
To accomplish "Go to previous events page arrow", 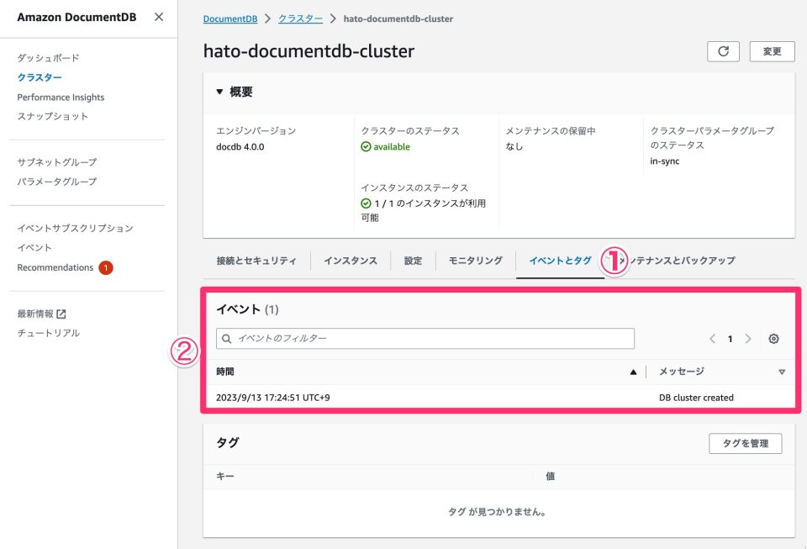I will pos(712,339).
